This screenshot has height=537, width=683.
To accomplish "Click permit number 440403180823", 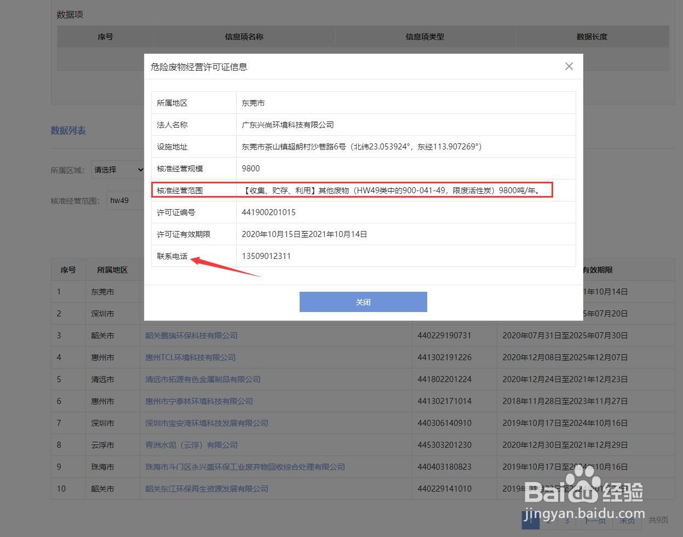I will coord(444,467).
